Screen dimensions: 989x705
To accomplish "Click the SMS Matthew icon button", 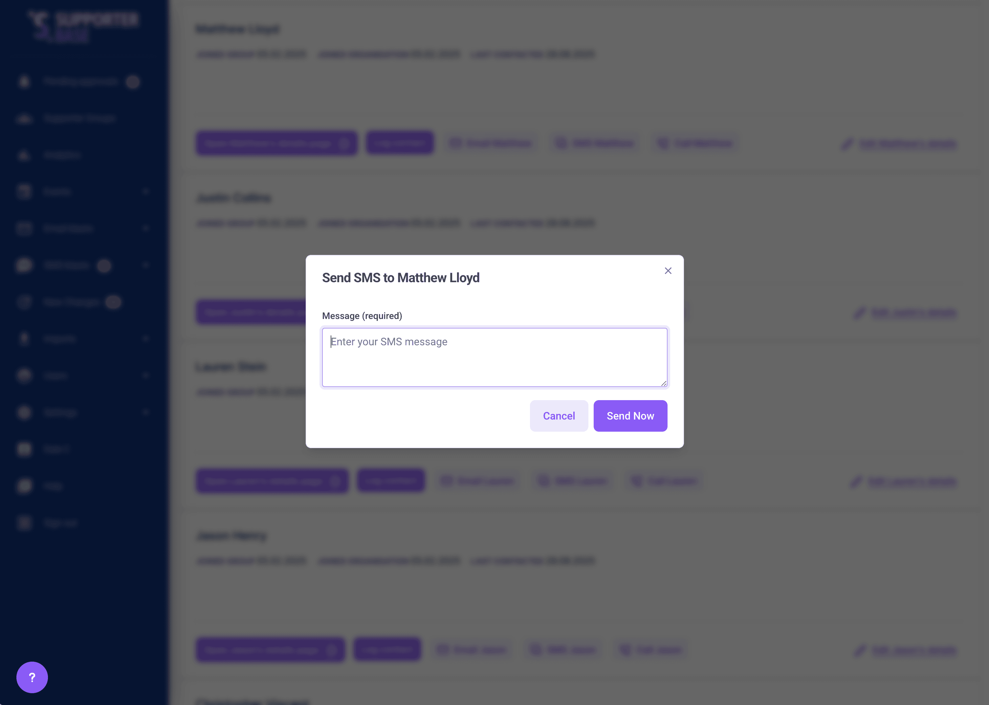I will click(561, 143).
